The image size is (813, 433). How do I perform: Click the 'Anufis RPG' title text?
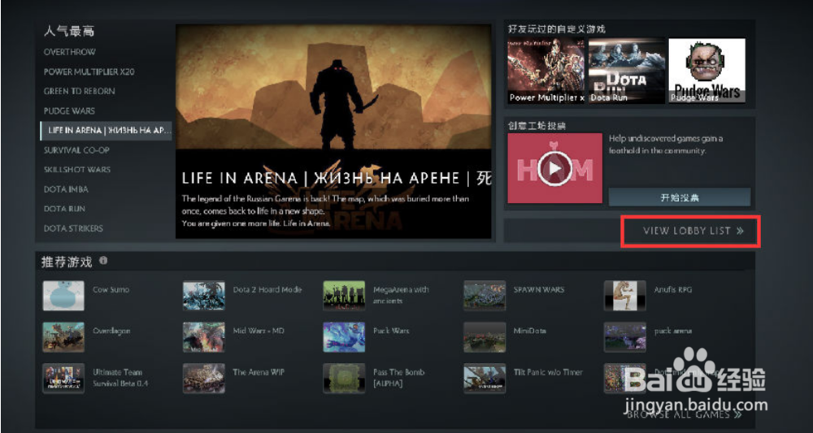pos(672,290)
